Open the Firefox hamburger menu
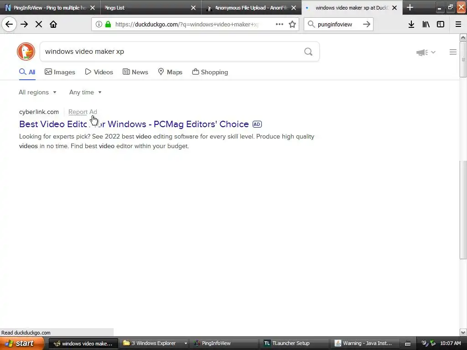Image resolution: width=467 pixels, height=350 pixels. [458, 24]
